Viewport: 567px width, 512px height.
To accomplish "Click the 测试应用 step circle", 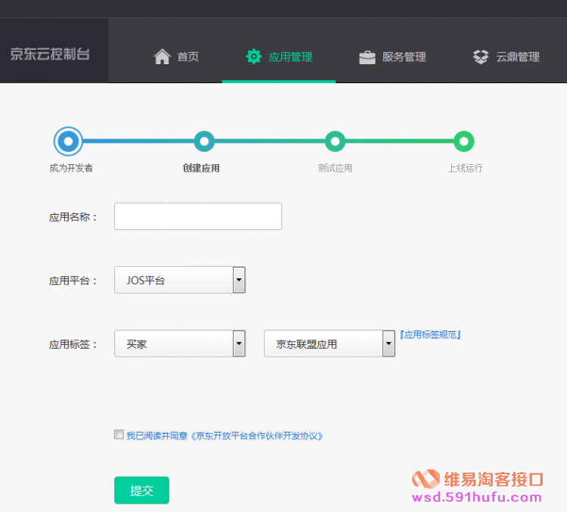I will point(335,141).
